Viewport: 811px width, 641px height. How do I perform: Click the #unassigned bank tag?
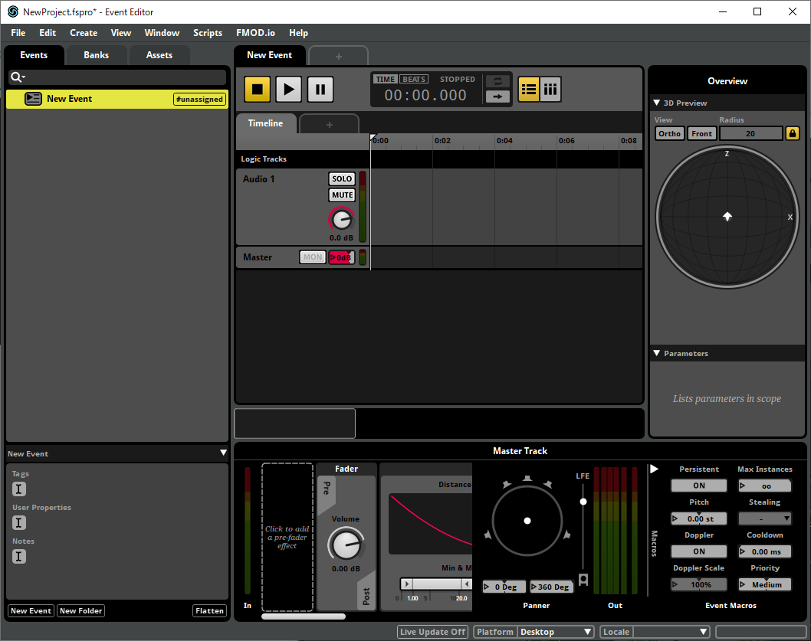pyautogui.click(x=199, y=99)
